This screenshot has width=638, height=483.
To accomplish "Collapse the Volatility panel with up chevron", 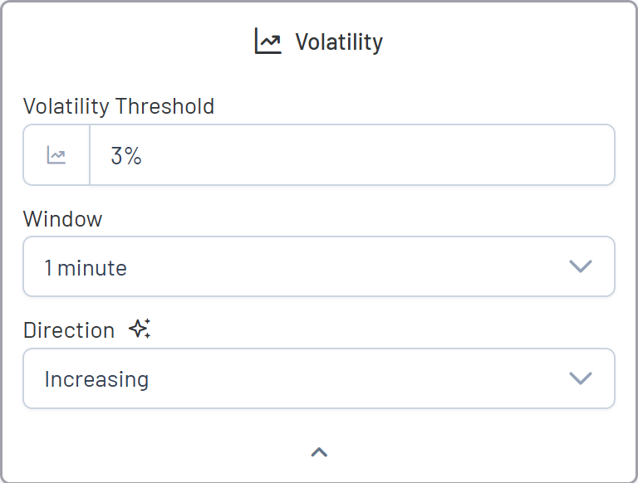I will [x=319, y=452].
